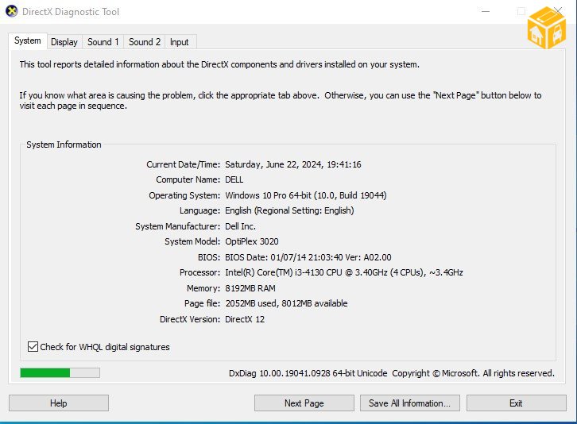Click the System Model label

click(192, 241)
